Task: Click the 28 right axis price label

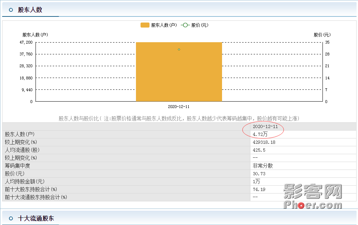Action: tap(327, 54)
